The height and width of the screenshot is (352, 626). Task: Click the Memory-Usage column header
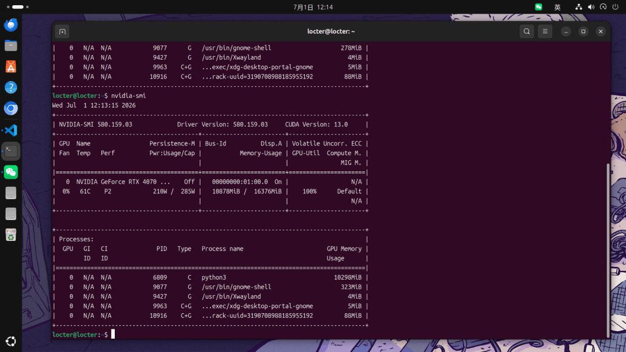261,153
